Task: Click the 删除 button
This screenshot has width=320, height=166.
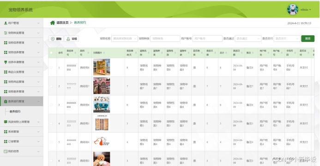Action: tap(56, 39)
